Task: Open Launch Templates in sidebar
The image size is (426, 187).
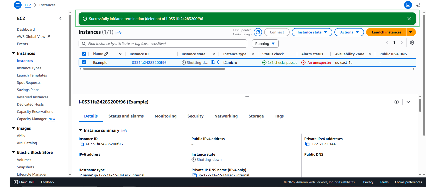Action: [32, 75]
